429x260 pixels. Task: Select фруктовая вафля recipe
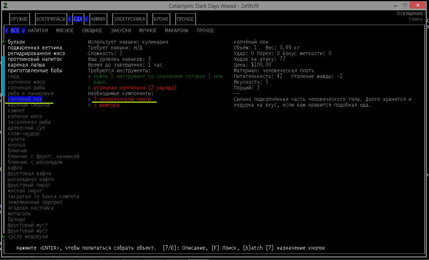tap(29, 173)
